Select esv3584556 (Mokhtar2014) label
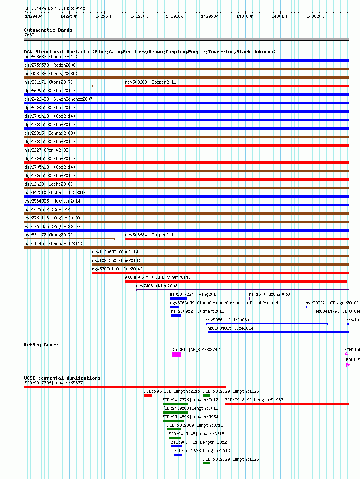Image resolution: width=360 pixels, height=479 pixels. click(x=53, y=201)
